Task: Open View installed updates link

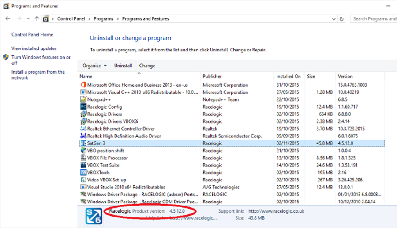Action: [x=34, y=48]
